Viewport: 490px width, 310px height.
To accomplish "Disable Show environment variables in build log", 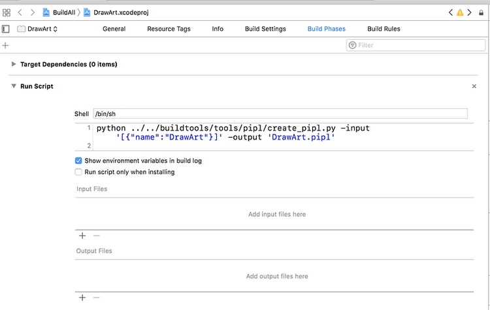I will pyautogui.click(x=78, y=161).
